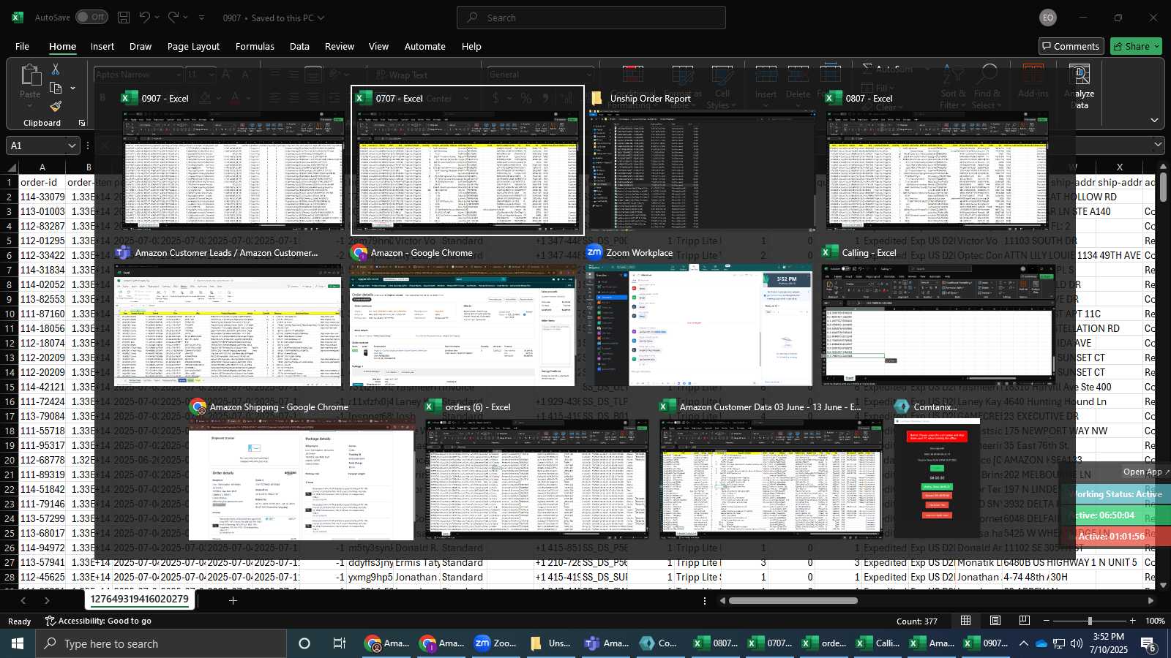The width and height of the screenshot is (1171, 658).
Task: Open the Automate tab
Action: [x=425, y=46]
